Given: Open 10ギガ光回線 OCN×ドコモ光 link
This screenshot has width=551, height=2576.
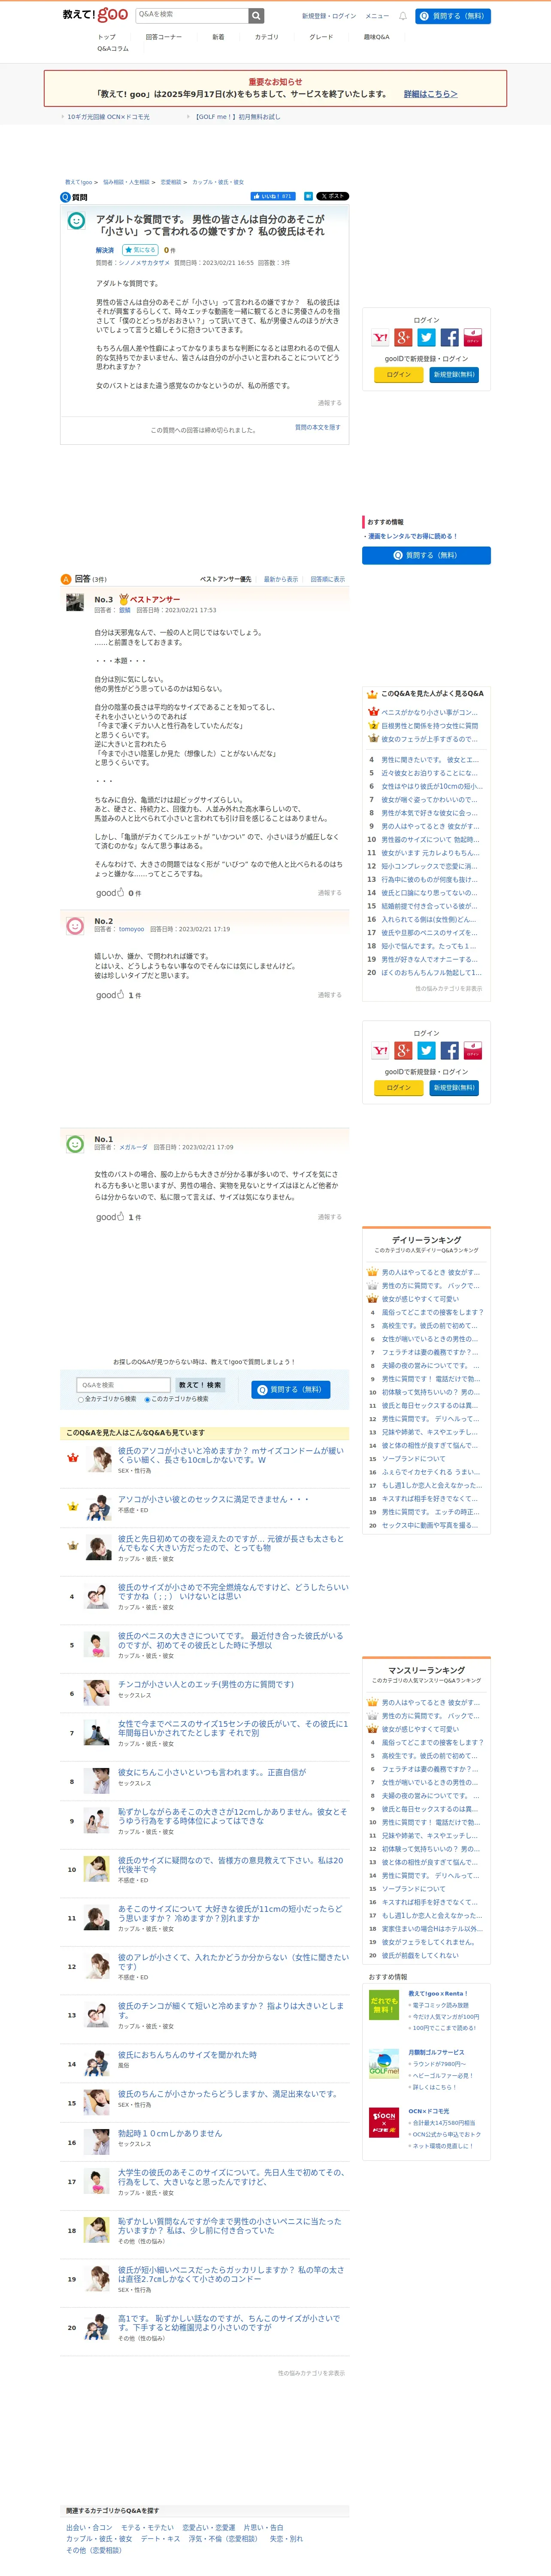Looking at the screenshot, I should tap(108, 117).
